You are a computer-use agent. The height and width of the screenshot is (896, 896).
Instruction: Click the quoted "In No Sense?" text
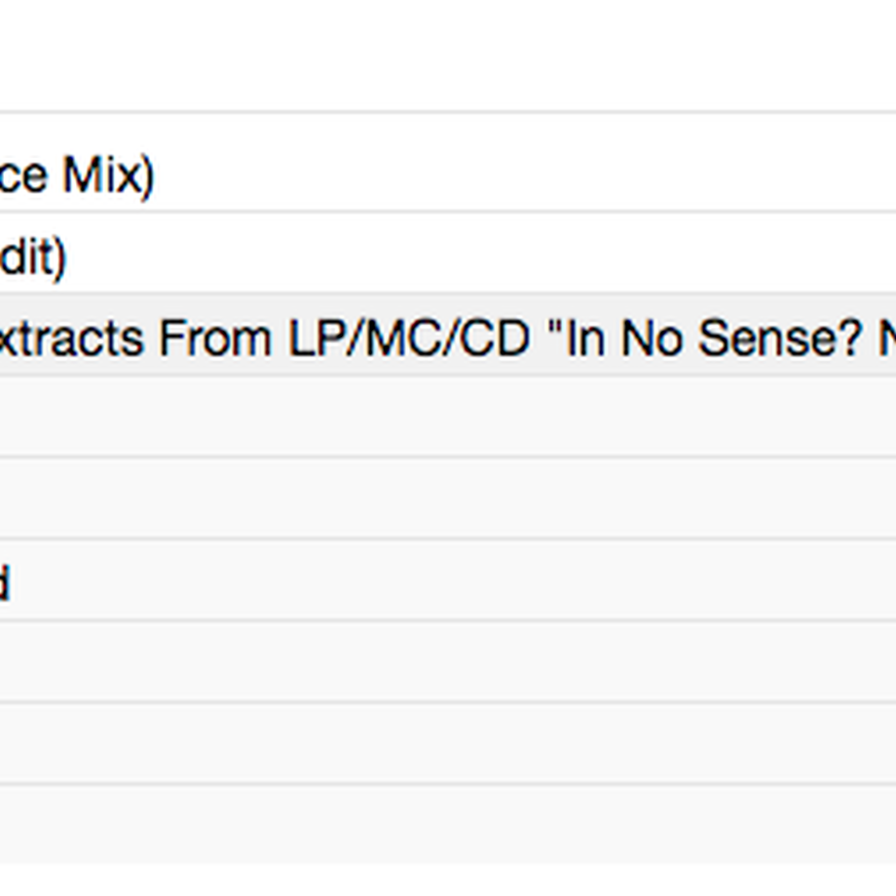706,339
